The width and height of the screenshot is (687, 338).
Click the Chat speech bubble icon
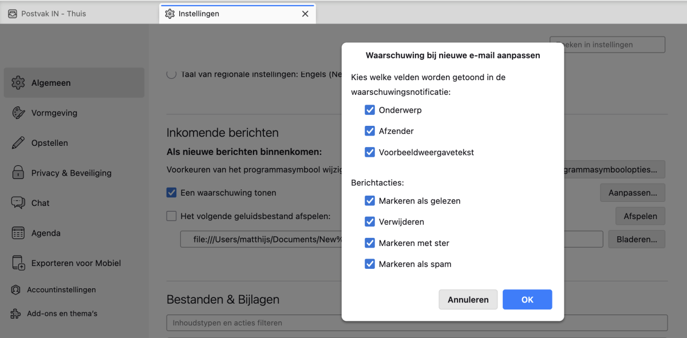pyautogui.click(x=18, y=203)
